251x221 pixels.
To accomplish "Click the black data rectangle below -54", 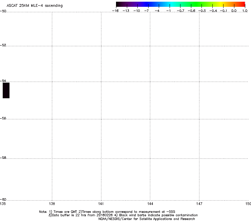I will click(x=6, y=90).
